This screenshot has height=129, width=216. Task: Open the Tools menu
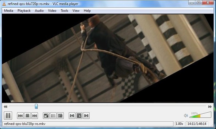pos(65,11)
